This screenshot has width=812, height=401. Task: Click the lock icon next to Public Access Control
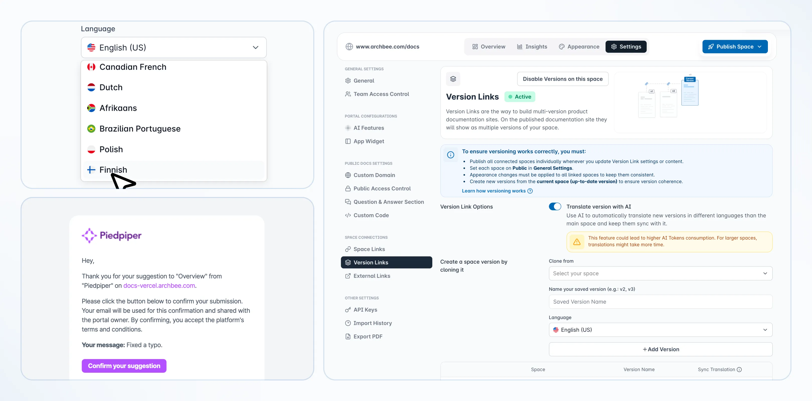pyautogui.click(x=348, y=188)
